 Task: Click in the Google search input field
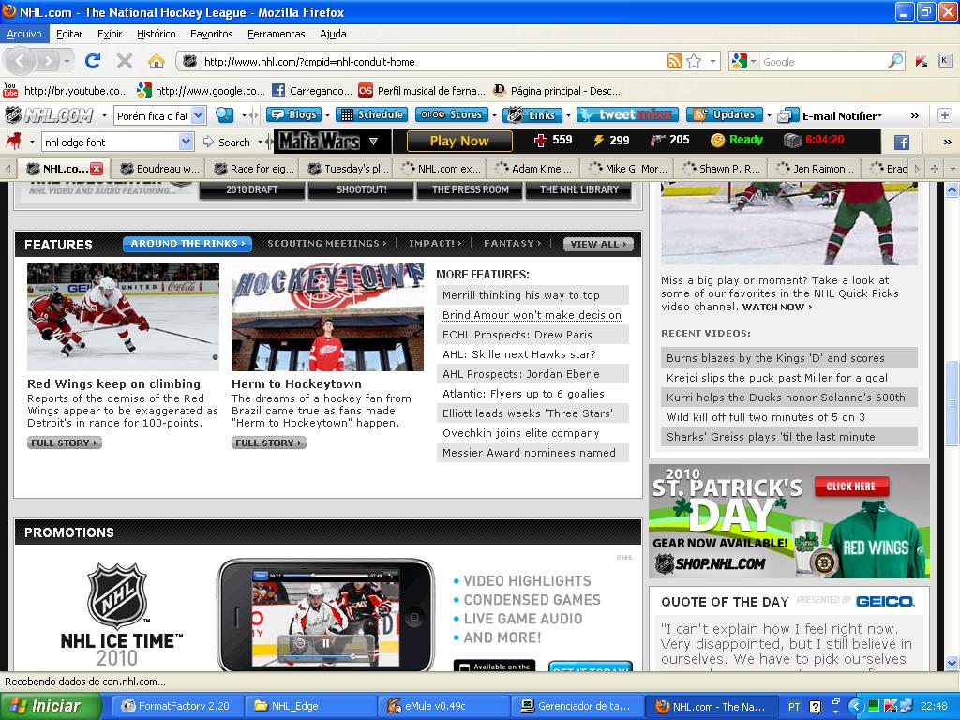pyautogui.click(x=823, y=62)
